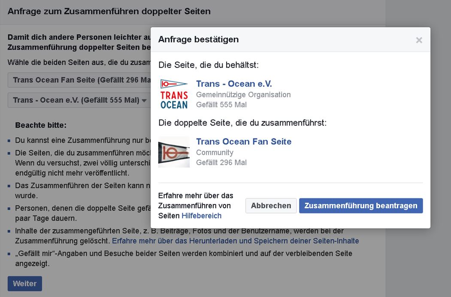Click the Trans Ocean Fan Seite flag thumbnail
This screenshot has height=297, width=451.
174,152
